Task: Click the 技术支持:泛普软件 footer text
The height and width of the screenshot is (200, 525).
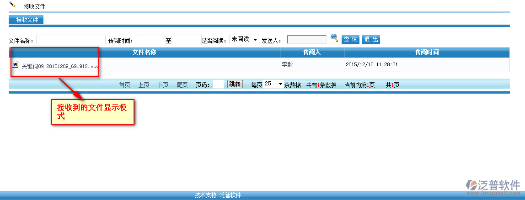Action: [218, 195]
